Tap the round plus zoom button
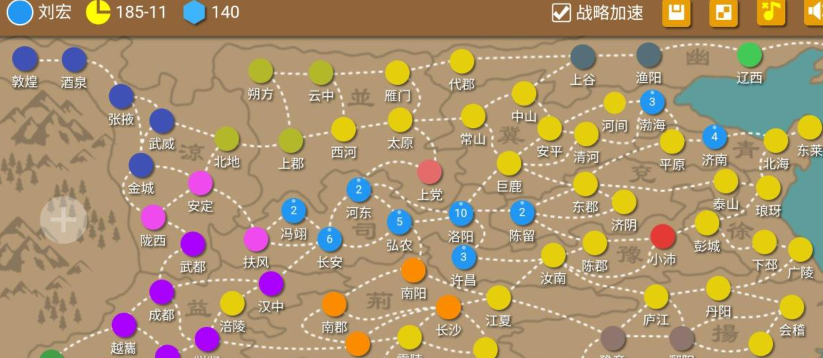Image resolution: width=823 pixels, height=358 pixels. click(64, 220)
